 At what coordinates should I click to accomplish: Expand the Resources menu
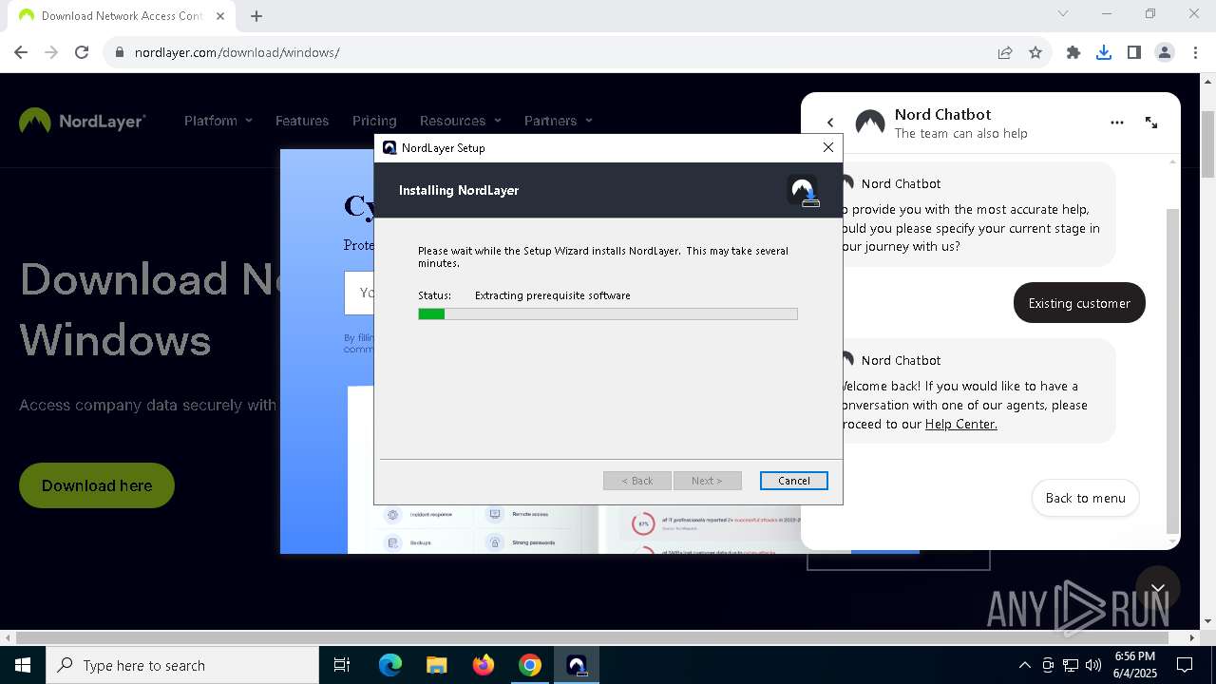click(461, 121)
